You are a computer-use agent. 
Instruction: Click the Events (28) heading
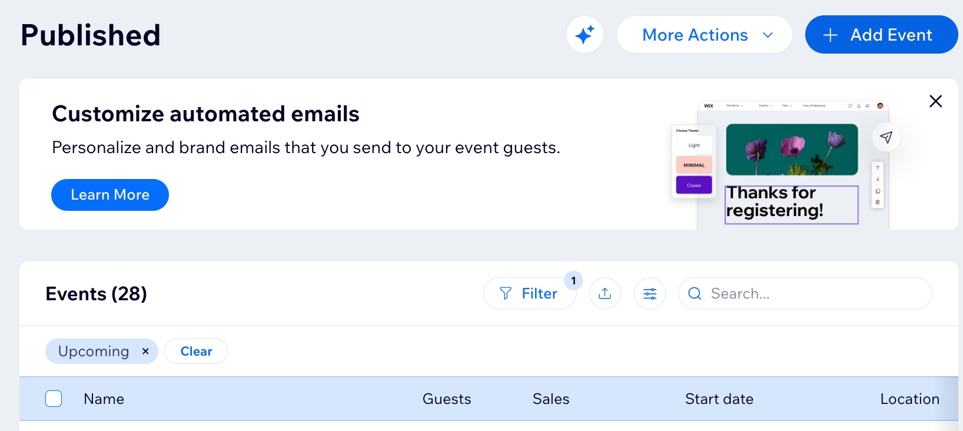click(97, 294)
